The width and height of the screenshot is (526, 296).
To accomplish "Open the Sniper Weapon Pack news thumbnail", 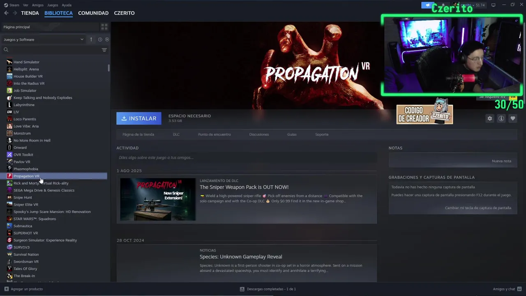I will pyautogui.click(x=158, y=199).
